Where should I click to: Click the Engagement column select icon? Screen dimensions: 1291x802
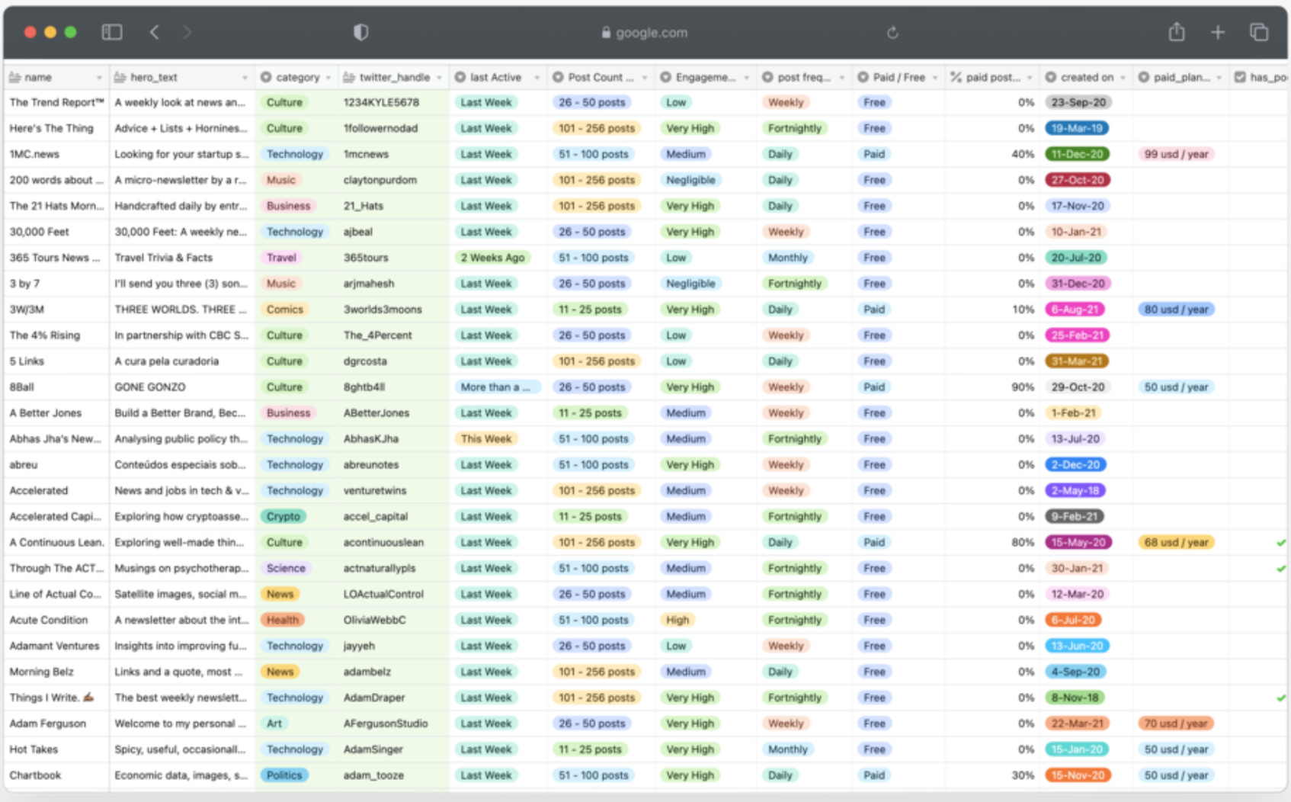[x=665, y=77]
